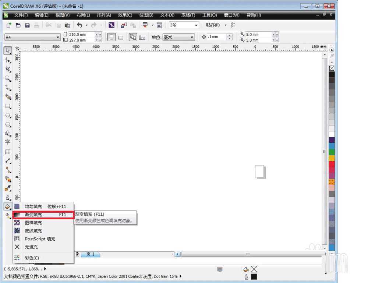368x283 pixels.
Task: Open the 毫米 units dropdown
Action: (x=192, y=37)
